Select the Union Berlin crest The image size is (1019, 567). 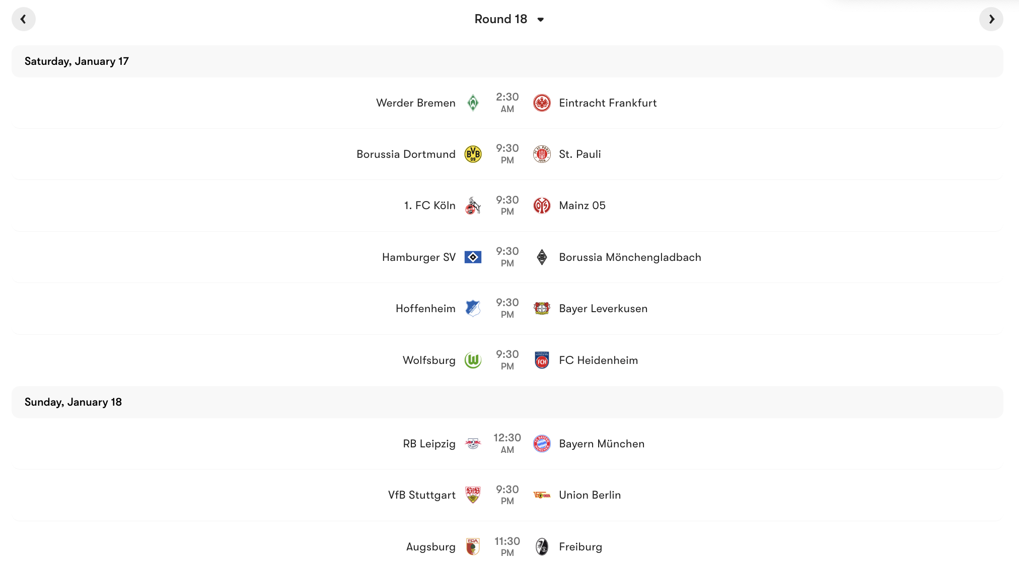coord(542,495)
